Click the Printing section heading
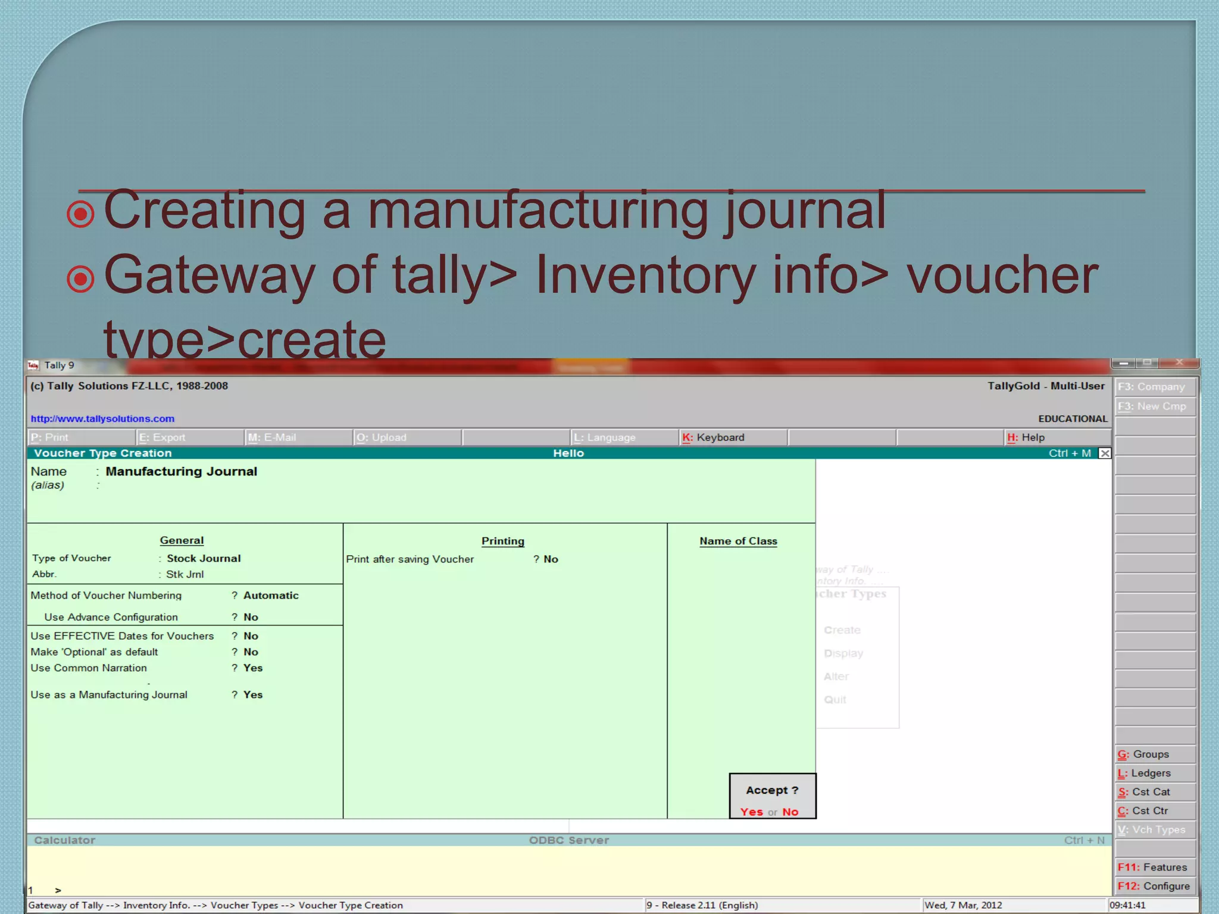Image resolution: width=1219 pixels, height=914 pixels. (x=503, y=541)
